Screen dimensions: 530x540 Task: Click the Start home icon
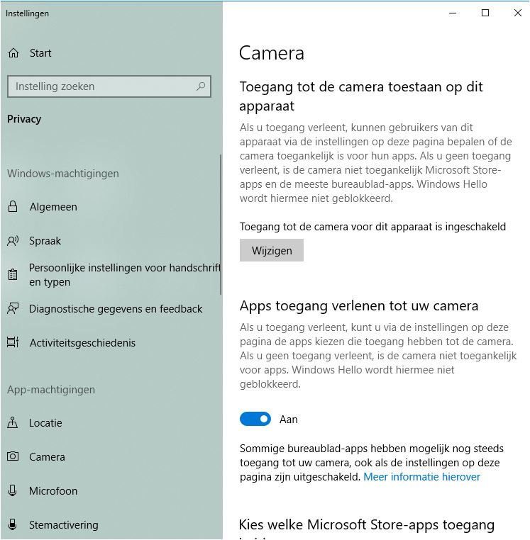coord(13,53)
